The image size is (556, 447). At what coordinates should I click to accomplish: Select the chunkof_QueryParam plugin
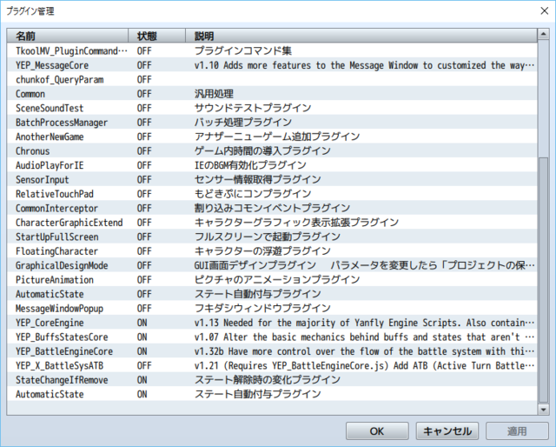(60, 79)
